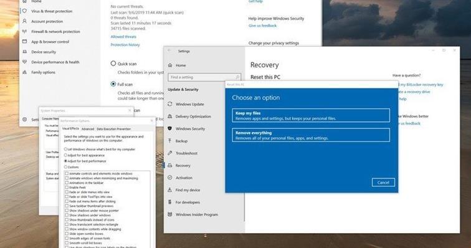
Task: Select the Activation checkmark icon
Action: pyautogui.click(x=169, y=178)
